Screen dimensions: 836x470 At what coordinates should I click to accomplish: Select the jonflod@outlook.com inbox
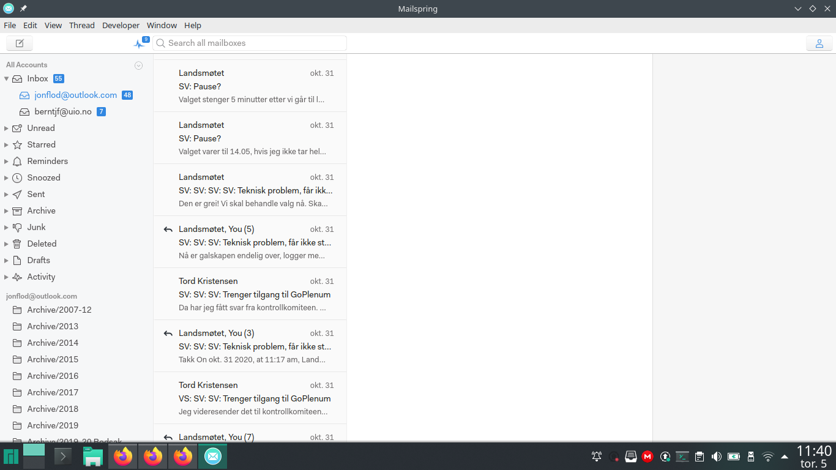click(x=75, y=95)
